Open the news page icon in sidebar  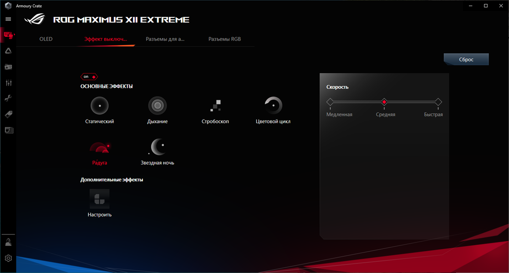coord(9,130)
